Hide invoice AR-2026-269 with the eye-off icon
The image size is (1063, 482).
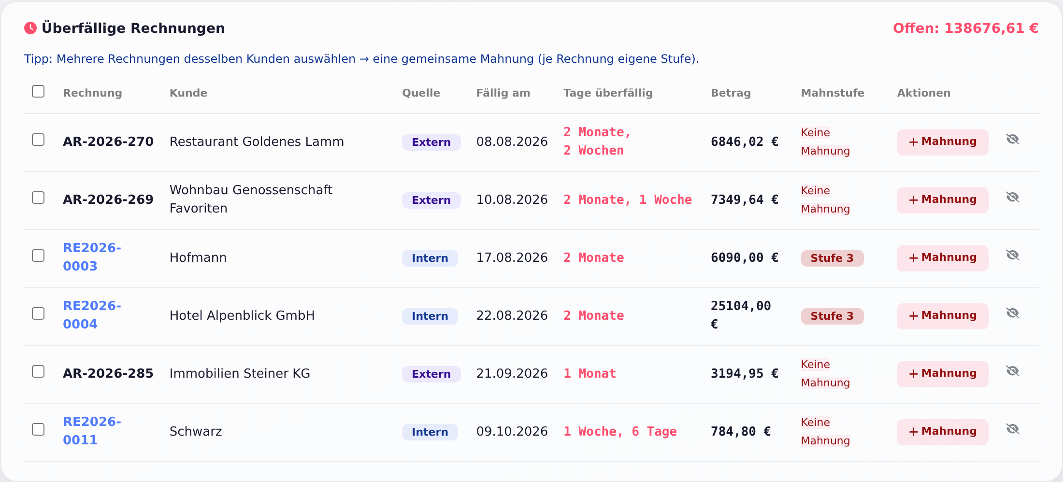tap(1012, 198)
